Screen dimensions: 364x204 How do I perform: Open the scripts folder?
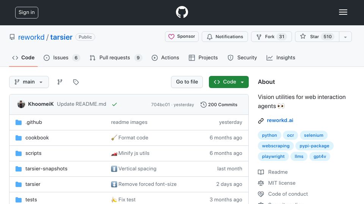(33, 153)
